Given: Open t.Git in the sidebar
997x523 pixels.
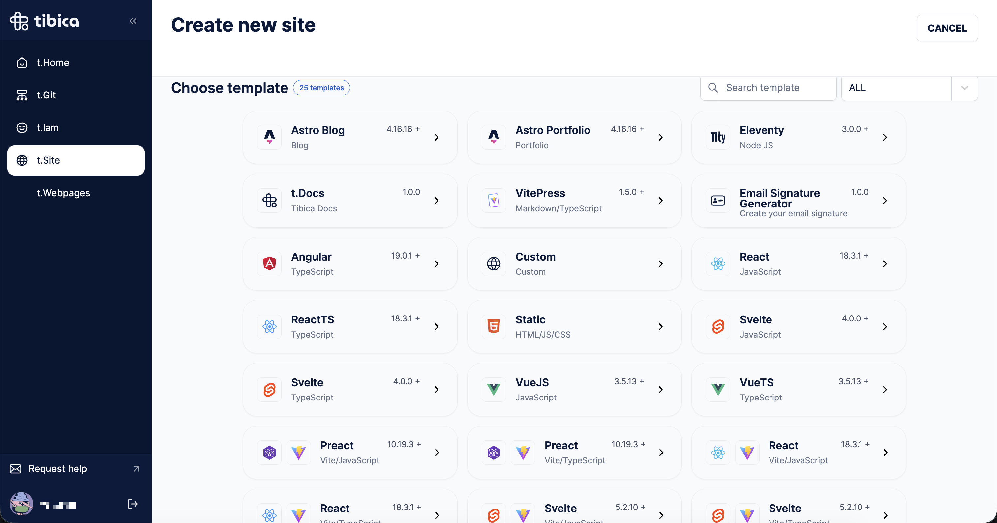Looking at the screenshot, I should (46, 95).
